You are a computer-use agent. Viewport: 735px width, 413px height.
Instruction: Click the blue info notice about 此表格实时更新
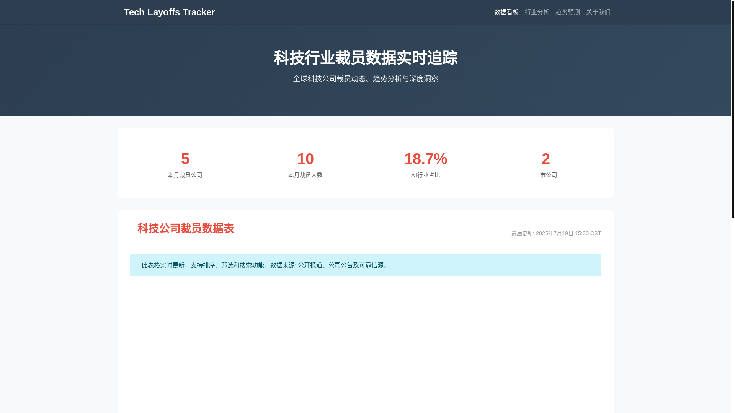click(366, 265)
